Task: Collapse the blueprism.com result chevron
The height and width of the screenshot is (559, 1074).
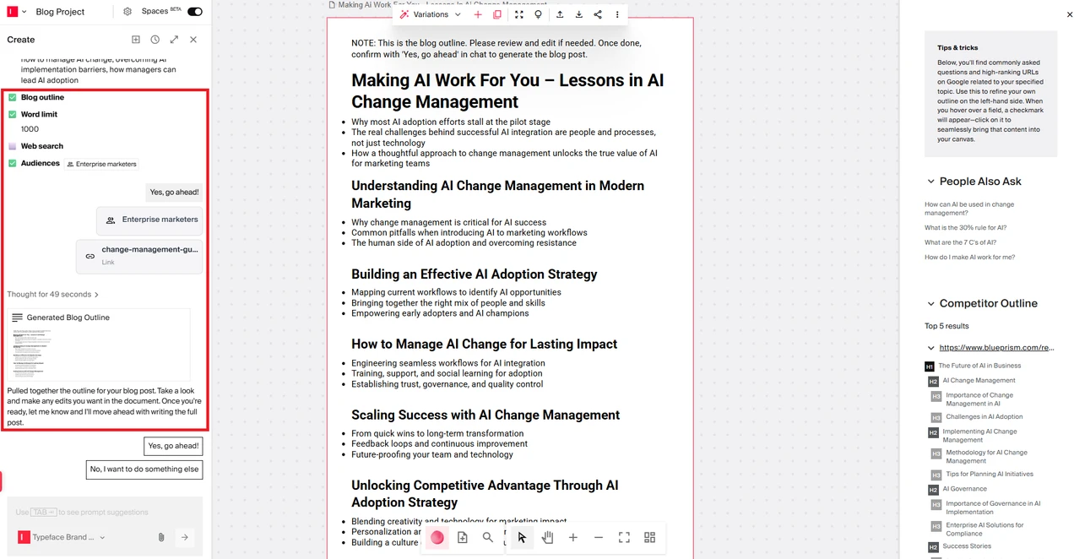Action: [x=931, y=348]
